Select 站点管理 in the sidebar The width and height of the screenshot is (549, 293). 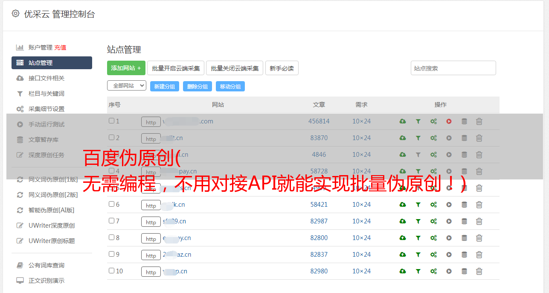[x=52, y=63]
